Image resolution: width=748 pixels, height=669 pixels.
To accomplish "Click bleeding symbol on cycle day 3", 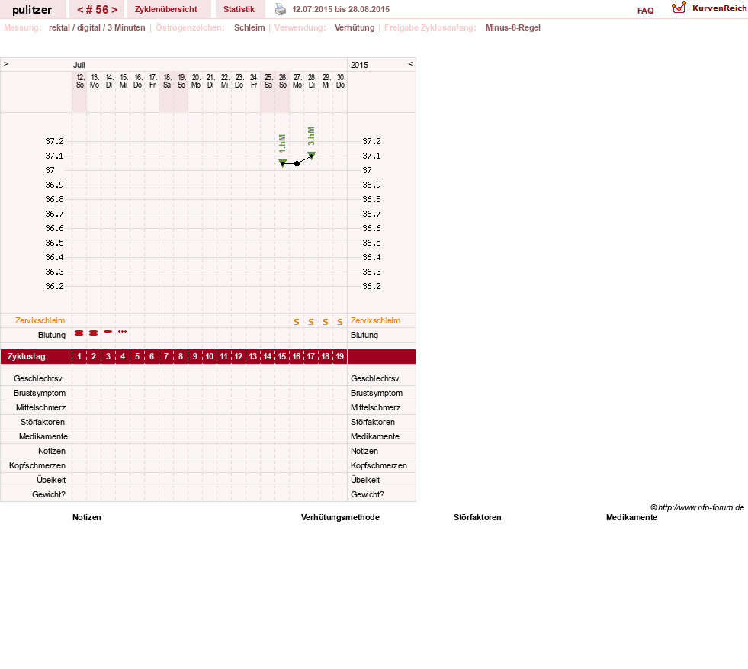I will click(108, 331).
